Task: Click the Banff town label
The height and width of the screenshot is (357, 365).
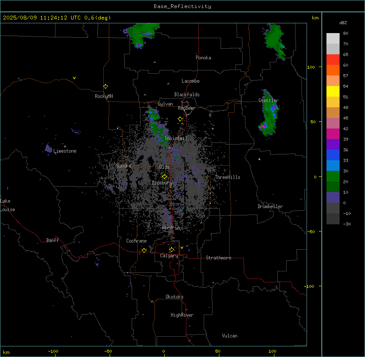Action: point(53,240)
